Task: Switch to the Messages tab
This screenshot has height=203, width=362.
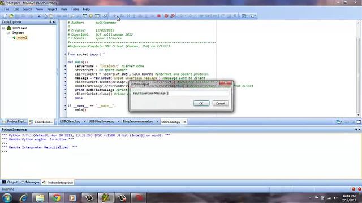Action: click(x=30, y=182)
